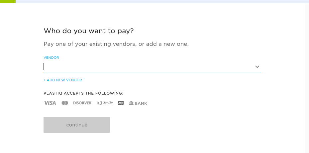Open the + ADD NEW VENDOR link
This screenshot has width=309, height=153.
pos(63,80)
